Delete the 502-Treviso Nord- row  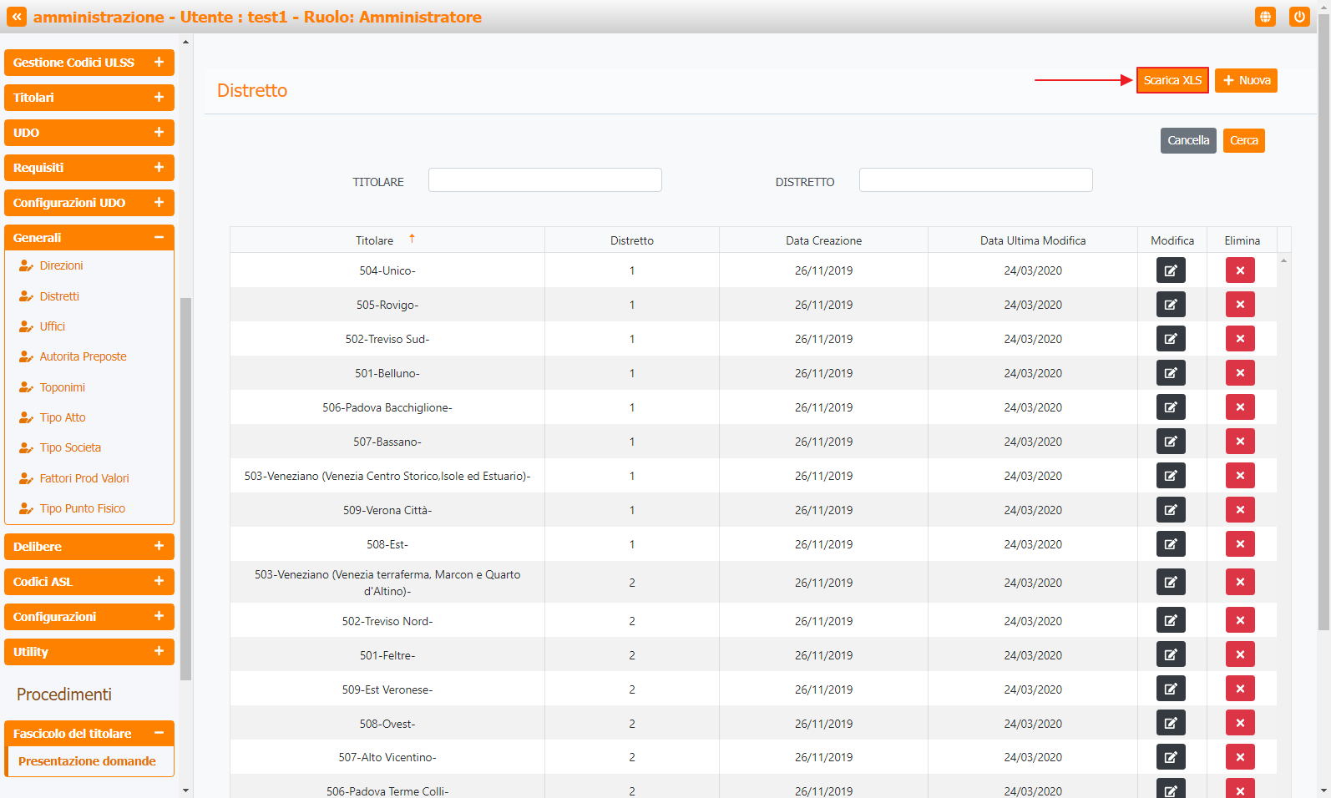[1239, 620]
